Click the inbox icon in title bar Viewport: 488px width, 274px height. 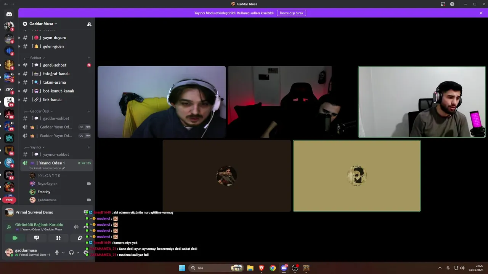click(443, 4)
